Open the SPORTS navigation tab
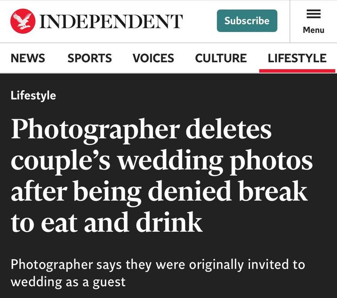Viewport: 337px width, 298px height. [89, 58]
